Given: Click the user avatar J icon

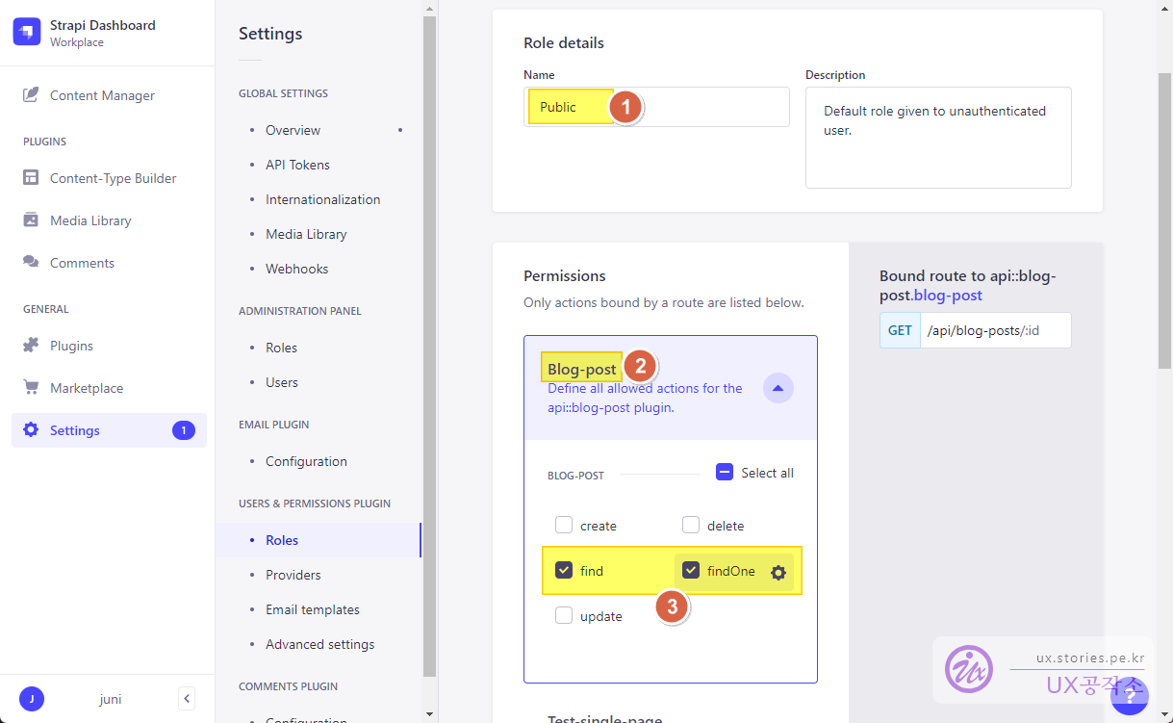Looking at the screenshot, I should [x=32, y=699].
